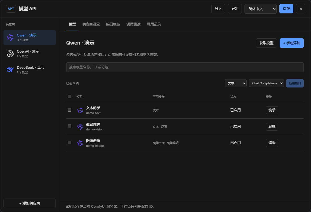Check the 文本助手 row checkbox
The height and width of the screenshot is (212, 311).
point(69,110)
